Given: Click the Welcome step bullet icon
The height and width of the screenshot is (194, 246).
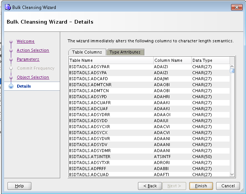Looking at the screenshot, I should coord(10,42).
